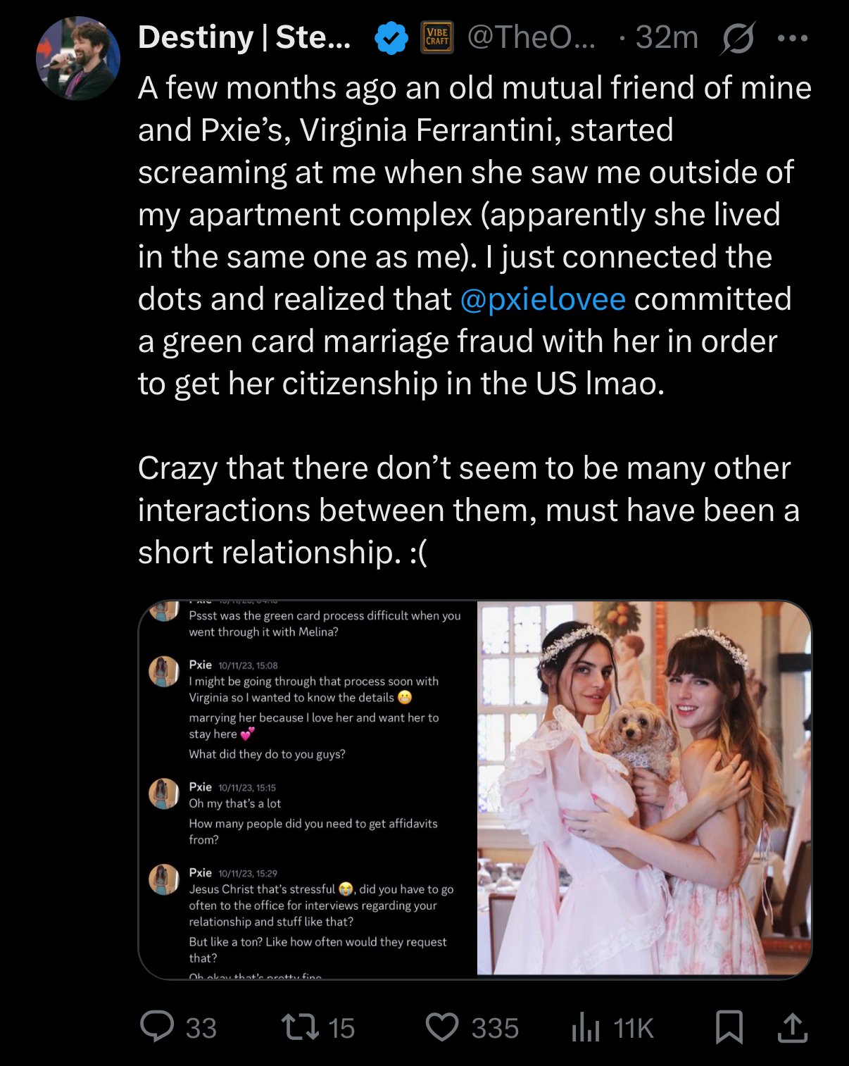This screenshot has height=1066, width=849.
Task: Like the post with the heart icon
Action: [x=442, y=1027]
